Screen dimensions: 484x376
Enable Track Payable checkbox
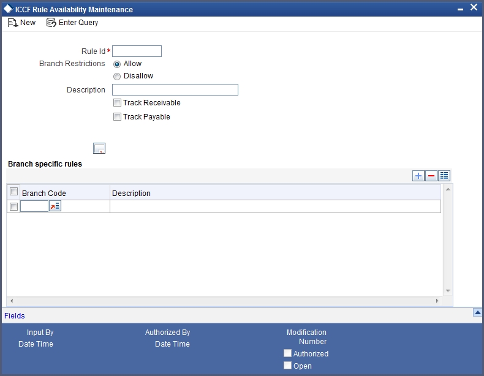117,116
